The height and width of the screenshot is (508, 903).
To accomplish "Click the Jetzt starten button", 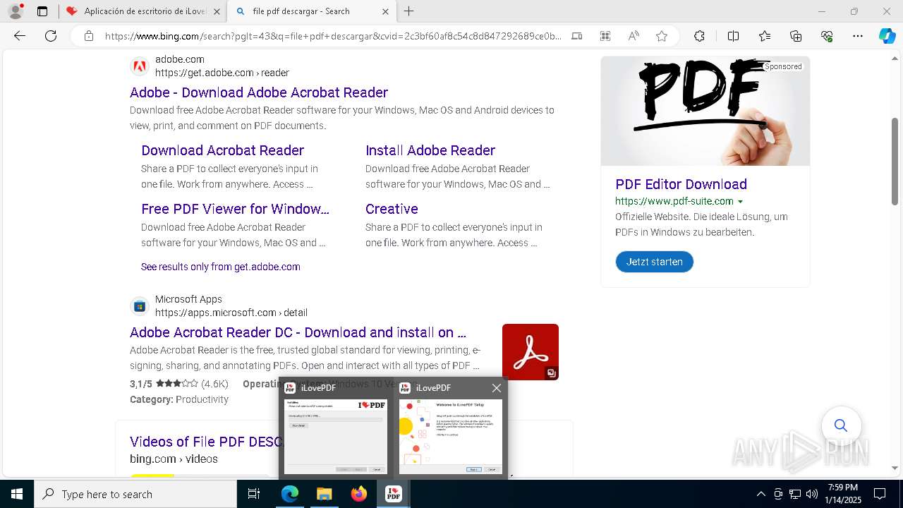I will click(x=655, y=262).
